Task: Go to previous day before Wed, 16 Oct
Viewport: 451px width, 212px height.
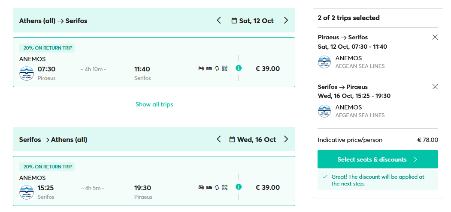Action: pyautogui.click(x=219, y=139)
